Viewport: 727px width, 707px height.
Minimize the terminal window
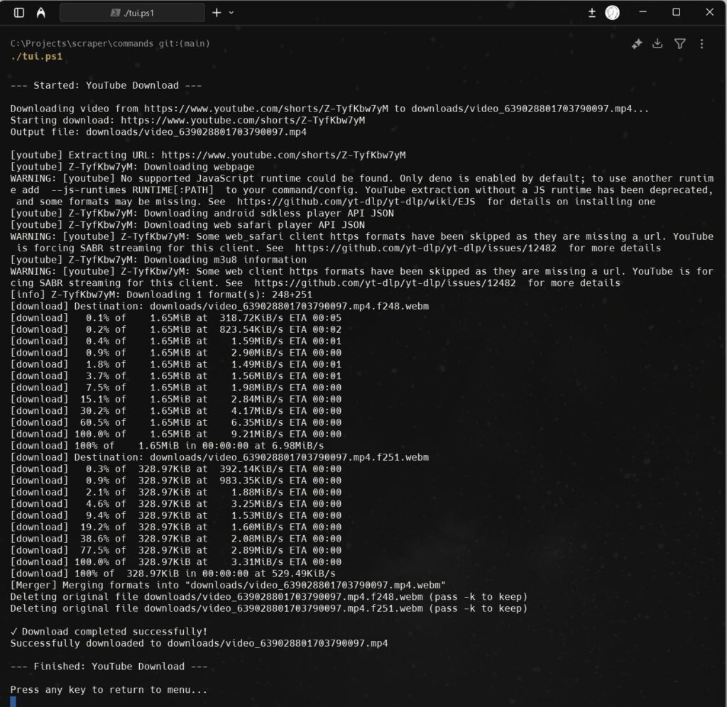click(x=643, y=13)
